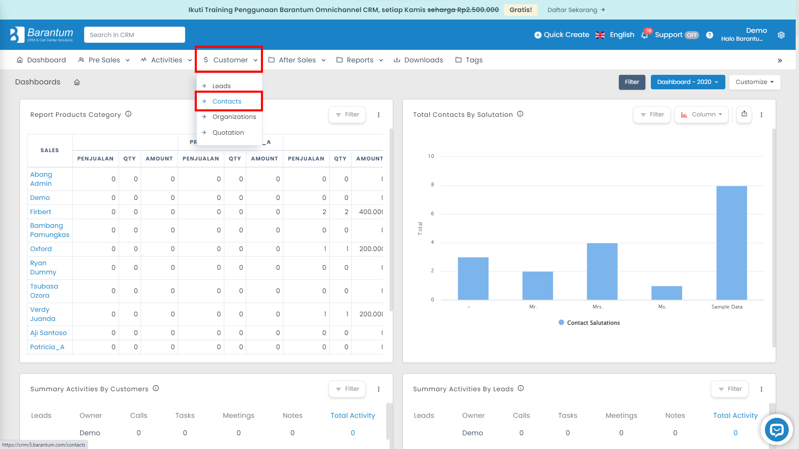Open three-dot menu of Summary Activities By Leads

pos(762,389)
